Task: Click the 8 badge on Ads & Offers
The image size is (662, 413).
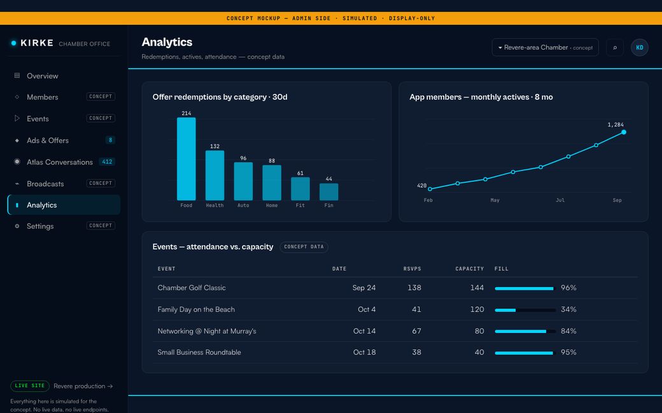Action: [110, 140]
